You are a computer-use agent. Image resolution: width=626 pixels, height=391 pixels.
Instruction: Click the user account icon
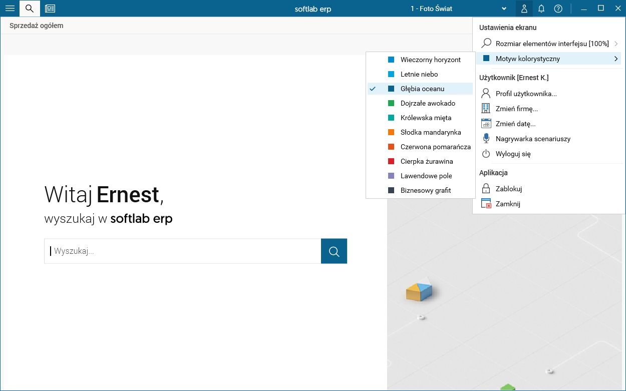point(524,9)
